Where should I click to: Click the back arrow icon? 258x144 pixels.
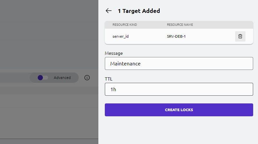coord(109,11)
